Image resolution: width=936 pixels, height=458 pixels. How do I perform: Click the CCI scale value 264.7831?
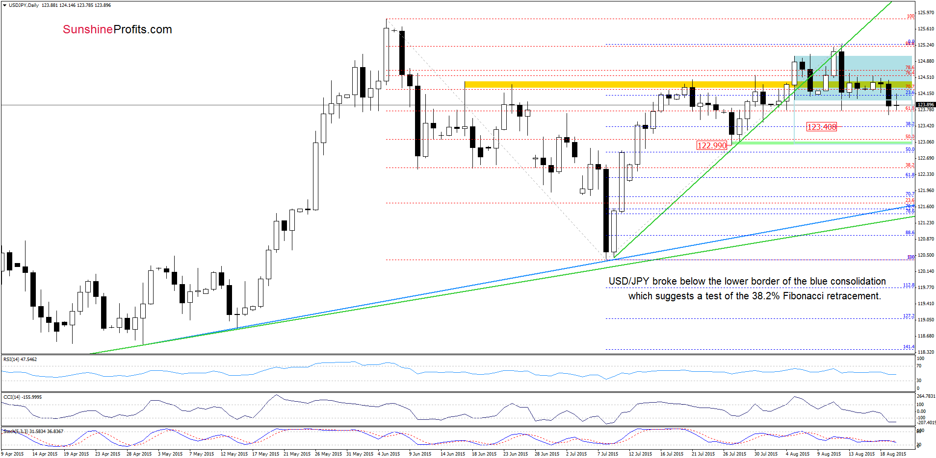tap(926, 396)
